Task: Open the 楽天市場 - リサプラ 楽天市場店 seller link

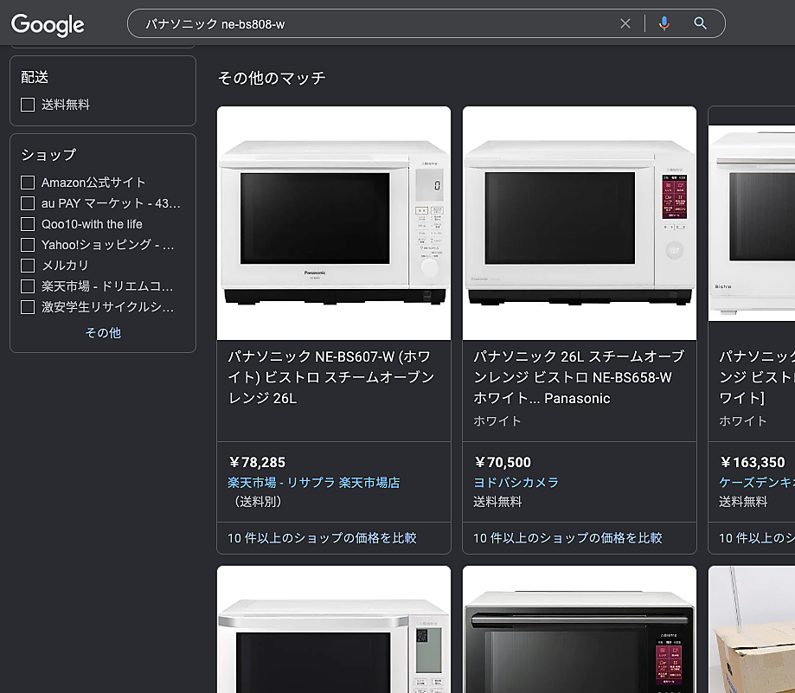Action: click(x=313, y=483)
